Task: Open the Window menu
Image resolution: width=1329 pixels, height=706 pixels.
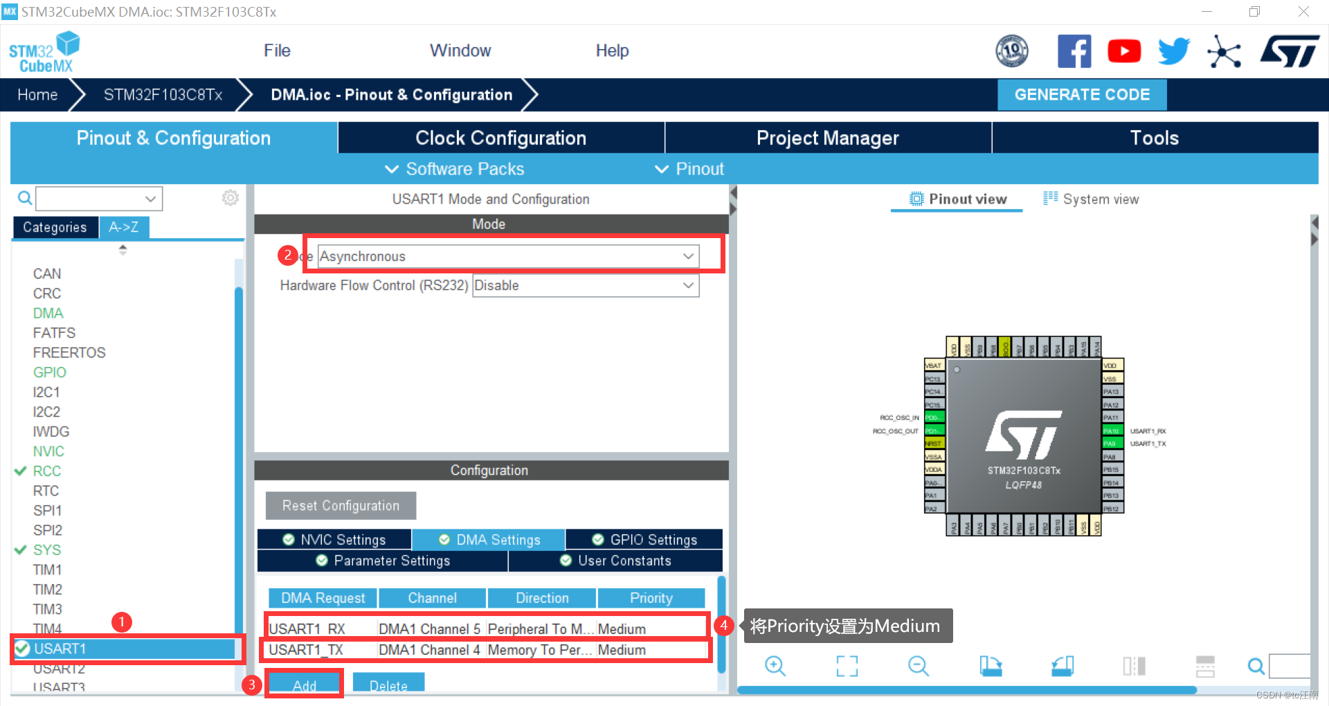Action: (460, 51)
